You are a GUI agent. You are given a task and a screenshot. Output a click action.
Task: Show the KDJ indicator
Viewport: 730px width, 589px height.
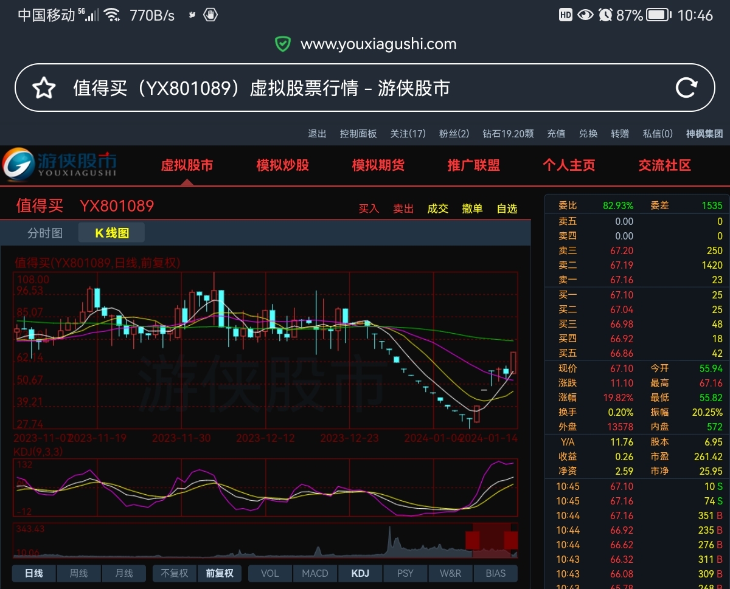click(x=360, y=573)
